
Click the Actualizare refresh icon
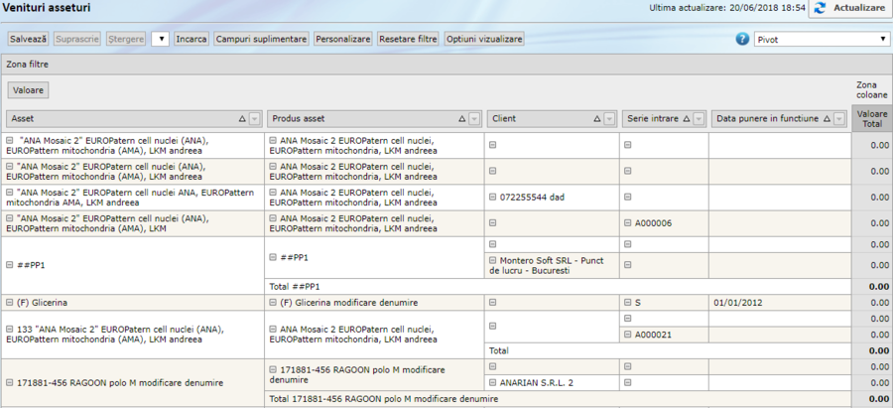(x=822, y=8)
